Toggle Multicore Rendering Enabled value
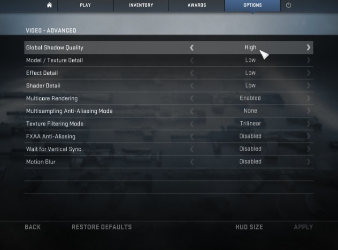Viewport: 338px width, 250px height. [x=250, y=98]
